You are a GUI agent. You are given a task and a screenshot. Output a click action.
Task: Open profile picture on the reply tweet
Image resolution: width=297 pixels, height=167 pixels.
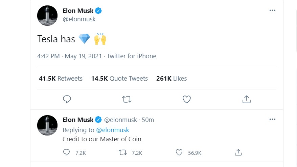tap(47, 125)
